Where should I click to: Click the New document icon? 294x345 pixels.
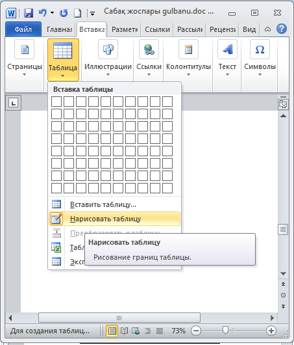tap(77, 13)
